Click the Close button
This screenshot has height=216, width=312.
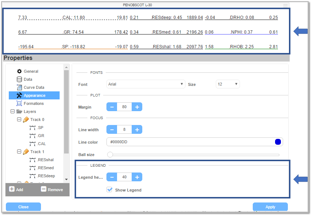[x=23, y=207]
